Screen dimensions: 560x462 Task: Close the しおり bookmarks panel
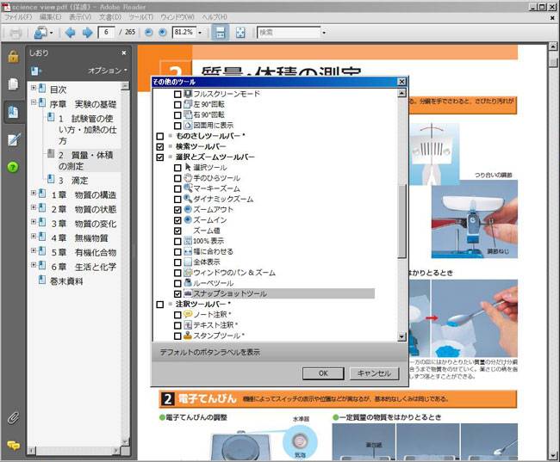124,52
